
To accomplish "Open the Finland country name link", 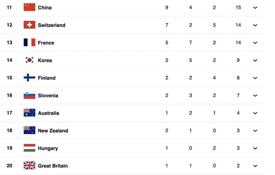I will pos(47,78).
